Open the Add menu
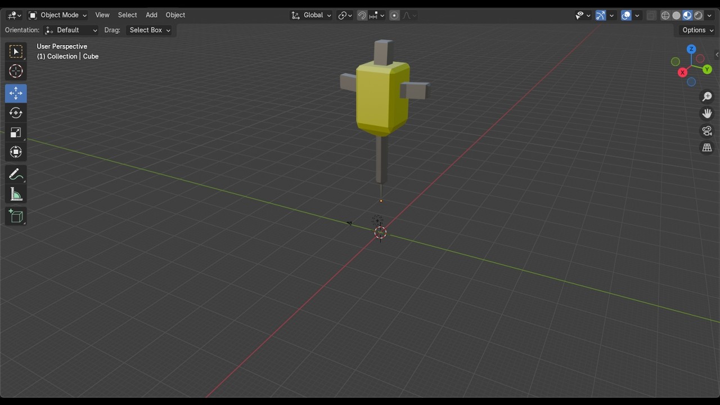Image resolution: width=720 pixels, height=405 pixels. click(151, 15)
